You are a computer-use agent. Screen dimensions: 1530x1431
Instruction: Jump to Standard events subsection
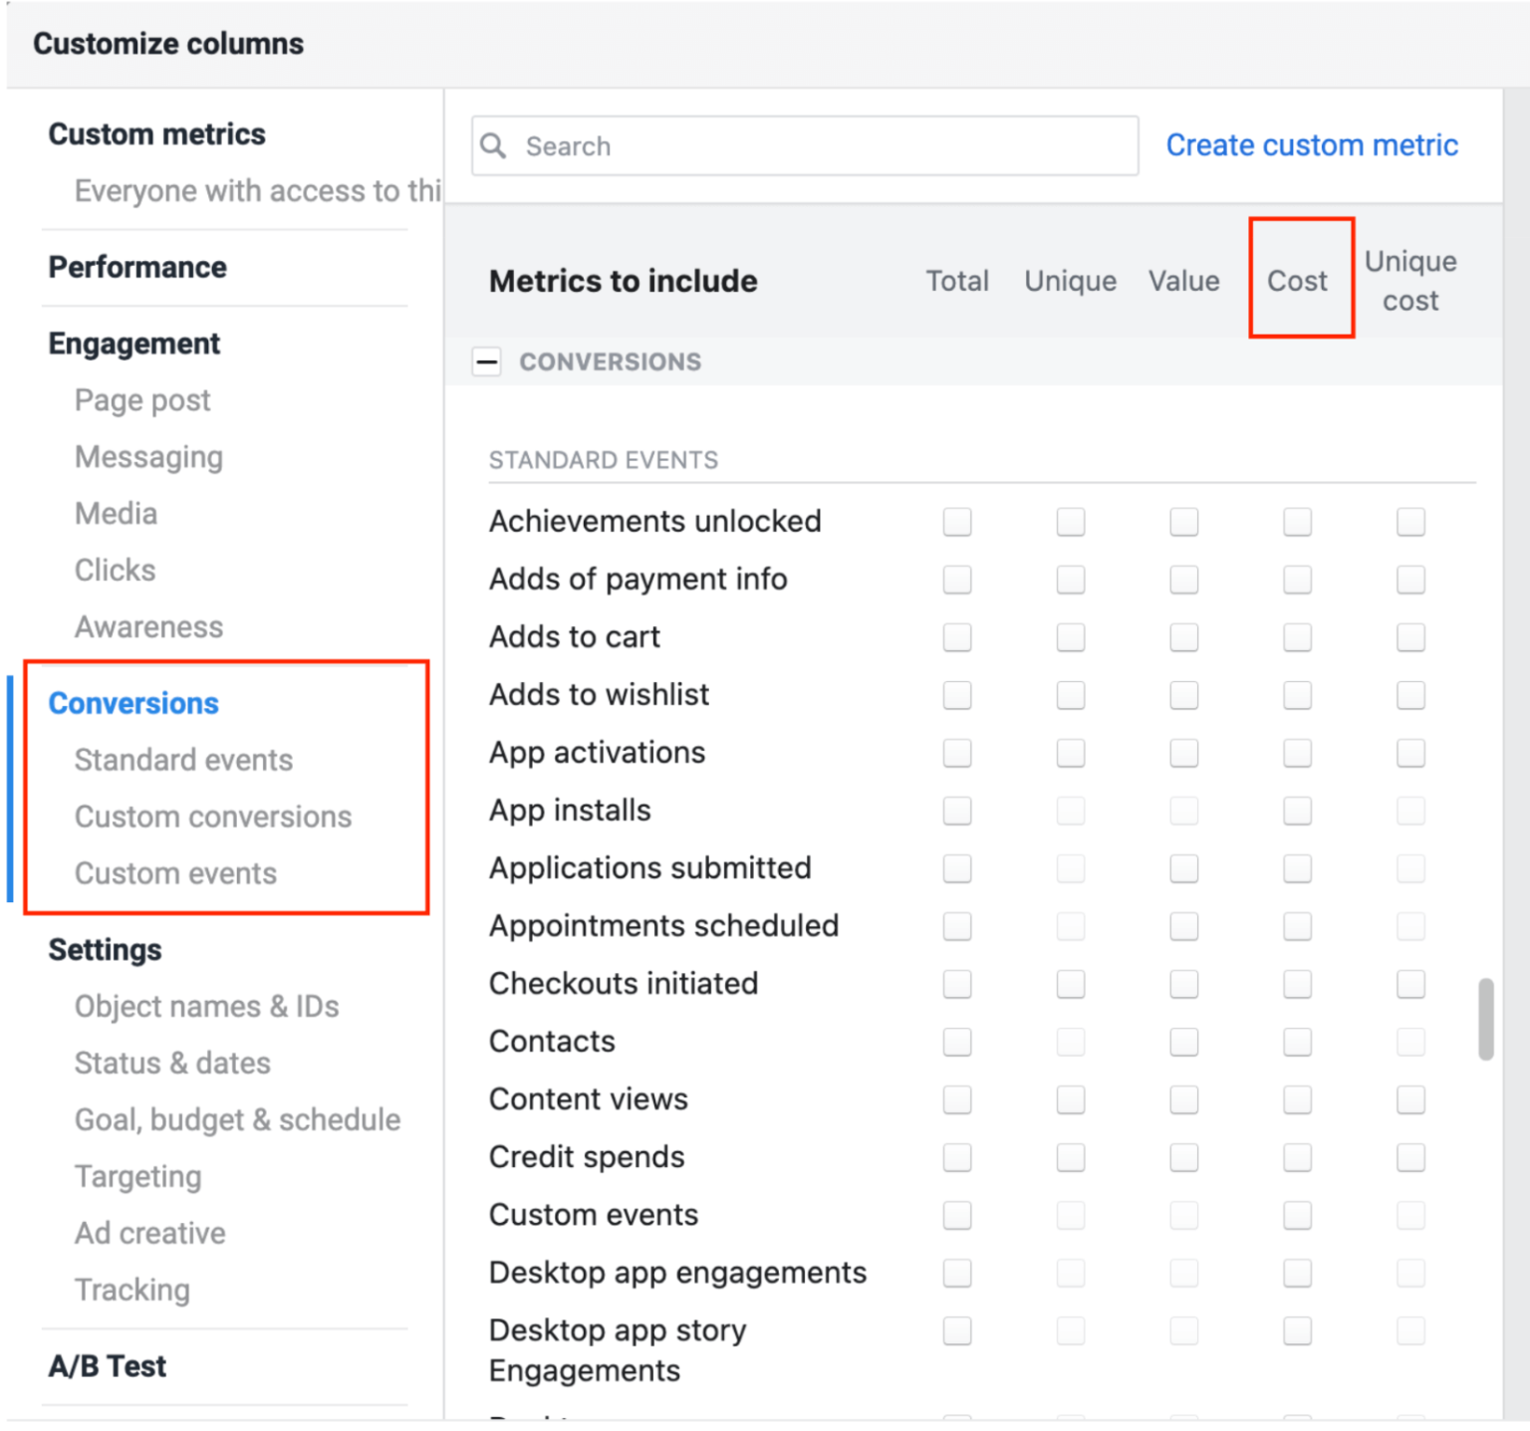click(183, 760)
